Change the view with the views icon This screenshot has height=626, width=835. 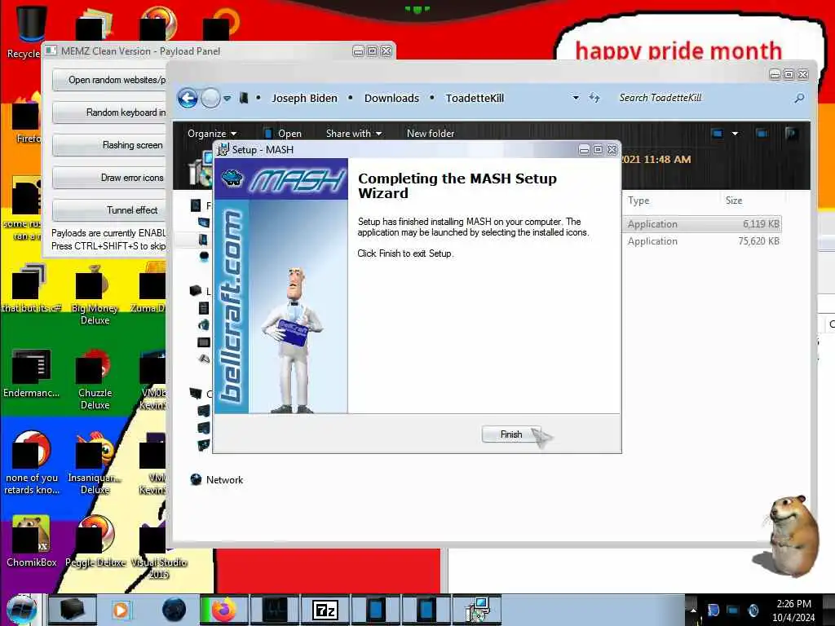(x=718, y=133)
